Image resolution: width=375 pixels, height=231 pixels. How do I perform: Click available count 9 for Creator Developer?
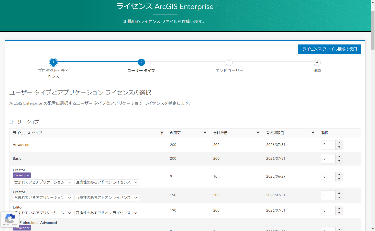point(171,176)
